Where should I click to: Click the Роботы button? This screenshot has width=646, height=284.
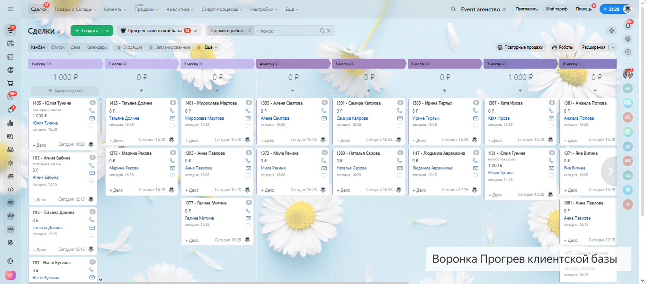562,47
